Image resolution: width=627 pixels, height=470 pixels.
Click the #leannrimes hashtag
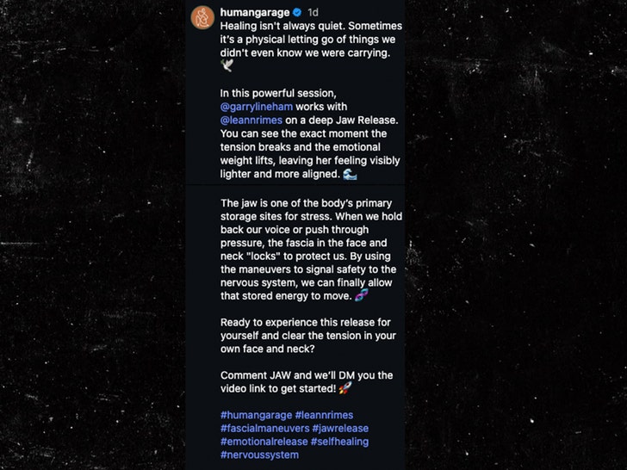tap(324, 415)
